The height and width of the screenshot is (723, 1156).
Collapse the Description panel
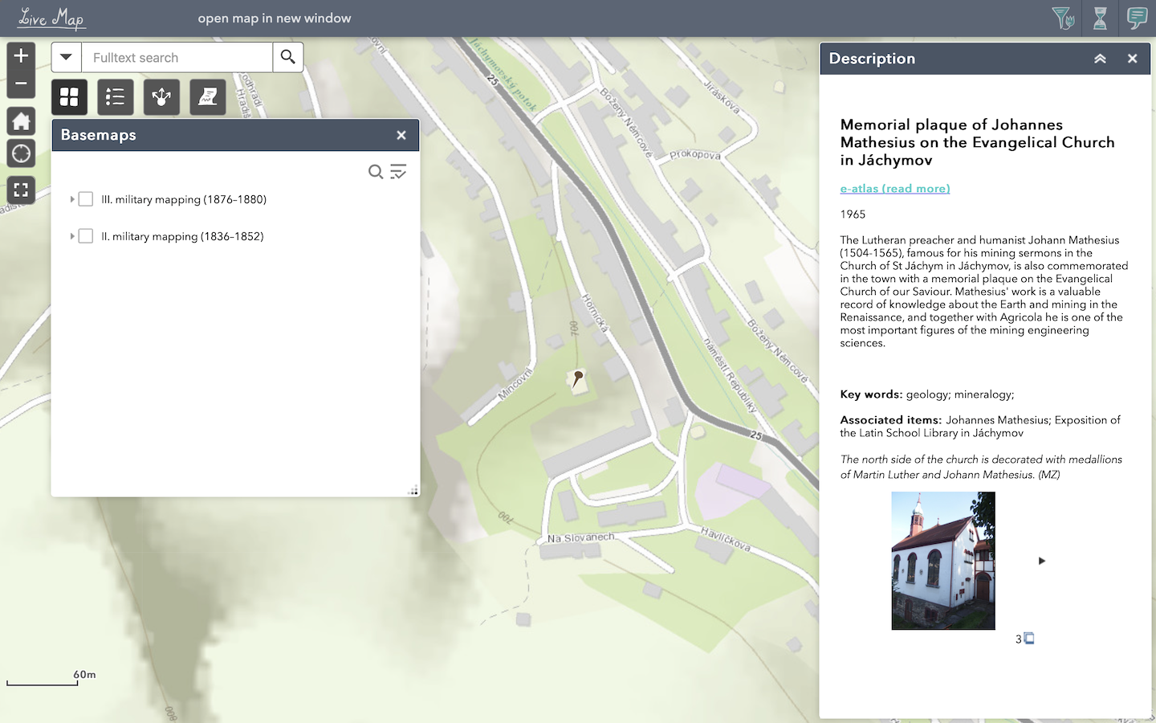[1100, 59]
